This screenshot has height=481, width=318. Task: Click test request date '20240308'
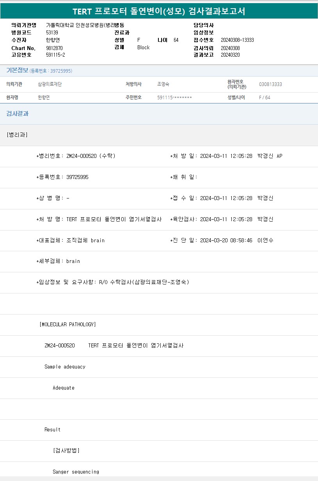click(230, 48)
